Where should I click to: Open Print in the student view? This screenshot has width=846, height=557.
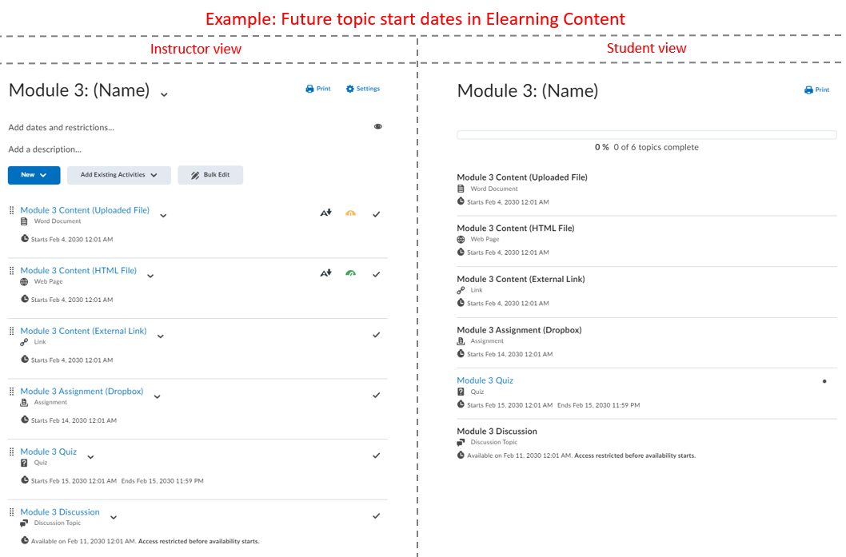pyautogui.click(x=816, y=90)
